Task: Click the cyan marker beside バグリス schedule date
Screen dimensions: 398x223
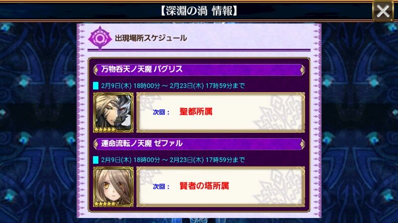Action: tap(96, 86)
